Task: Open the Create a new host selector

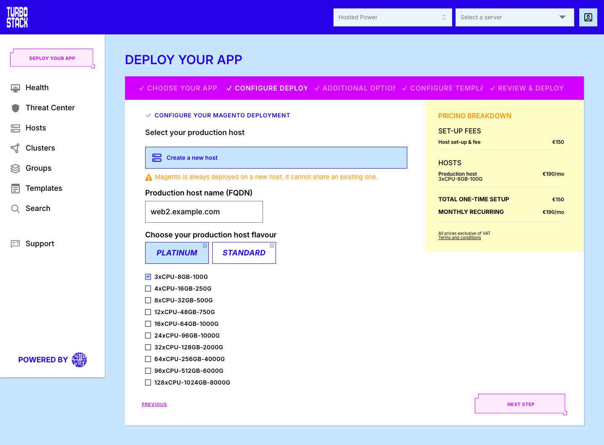Action: (276, 158)
